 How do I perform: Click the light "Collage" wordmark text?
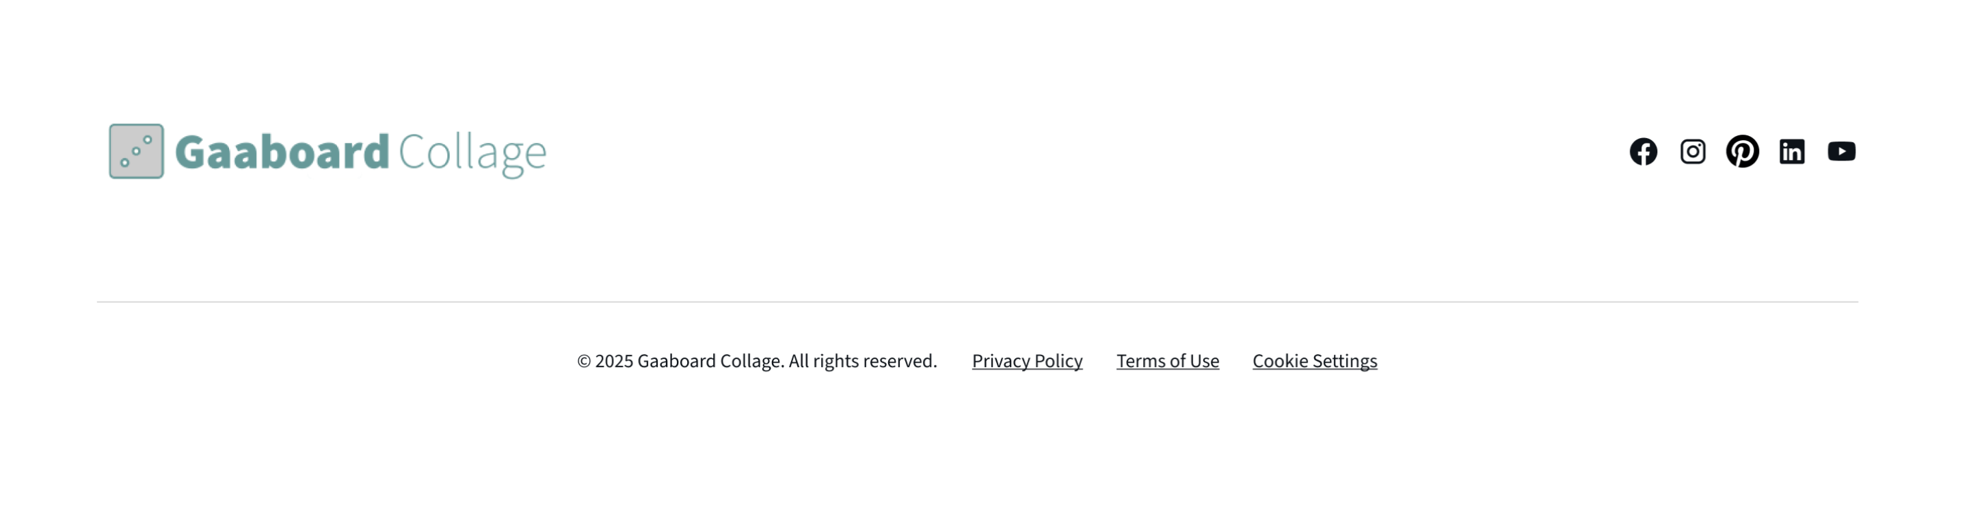[472, 152]
